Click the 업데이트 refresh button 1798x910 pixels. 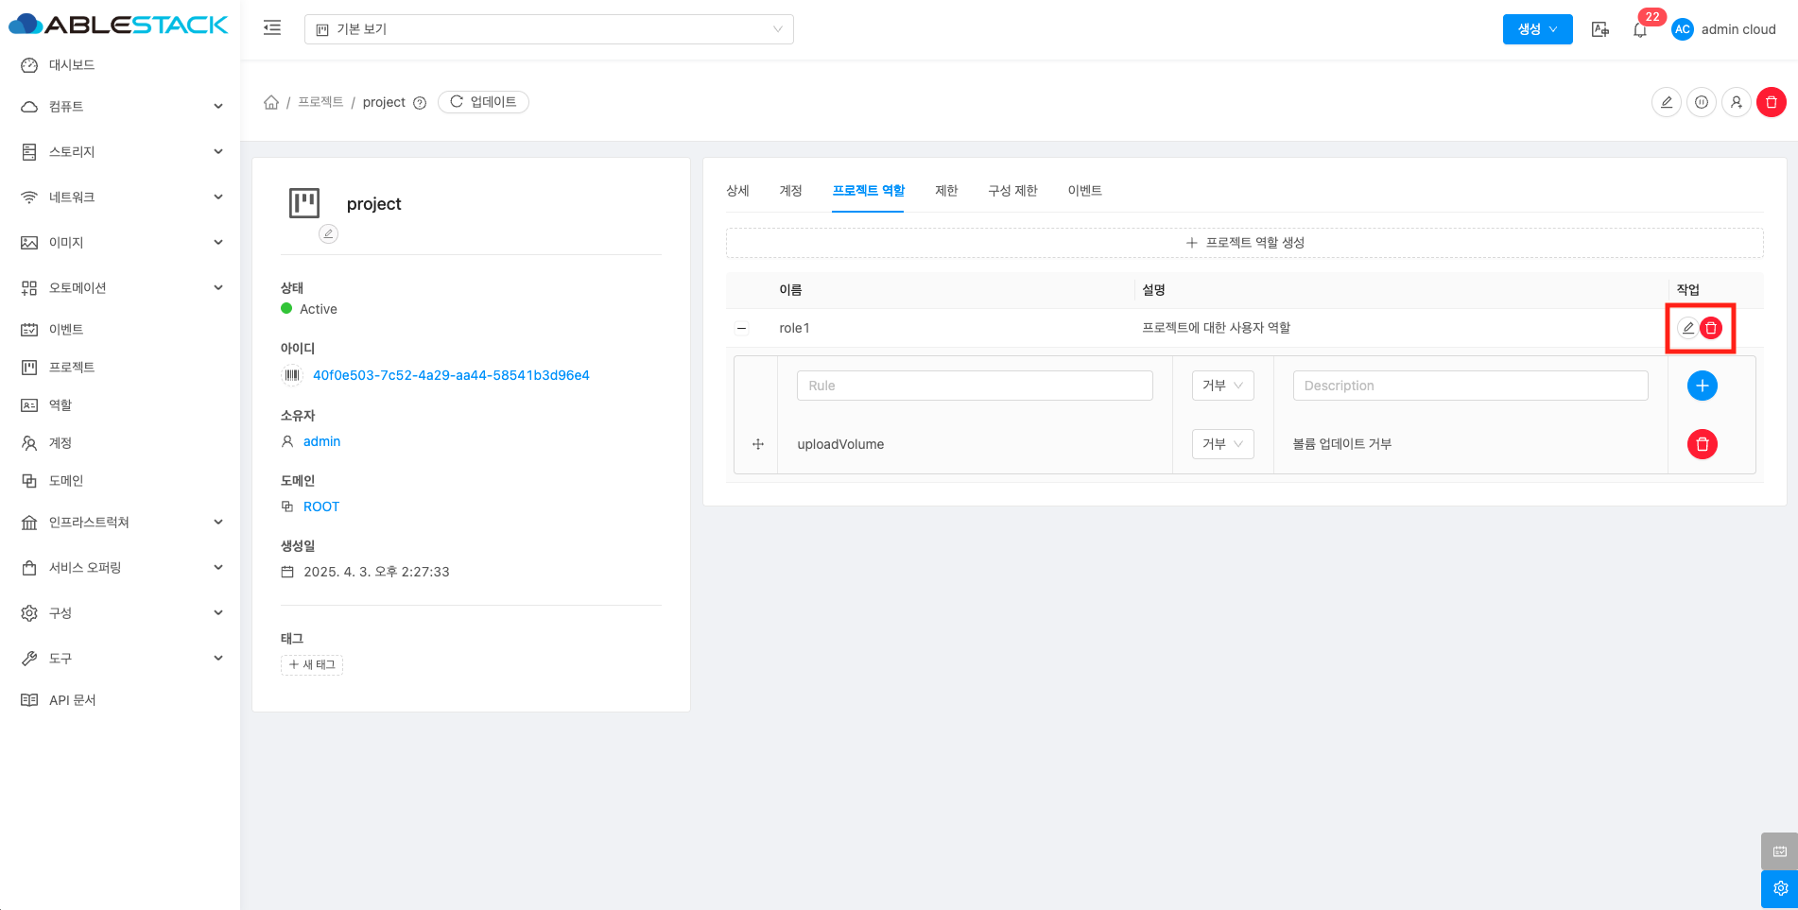click(483, 102)
